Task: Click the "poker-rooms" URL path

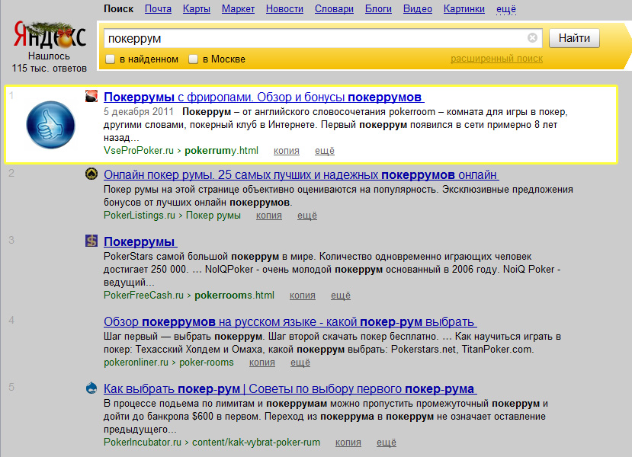Action: click(207, 363)
